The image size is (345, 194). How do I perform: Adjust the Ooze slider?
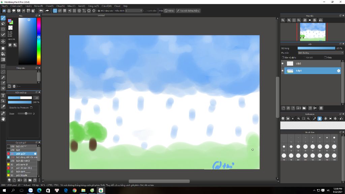pos(24,114)
